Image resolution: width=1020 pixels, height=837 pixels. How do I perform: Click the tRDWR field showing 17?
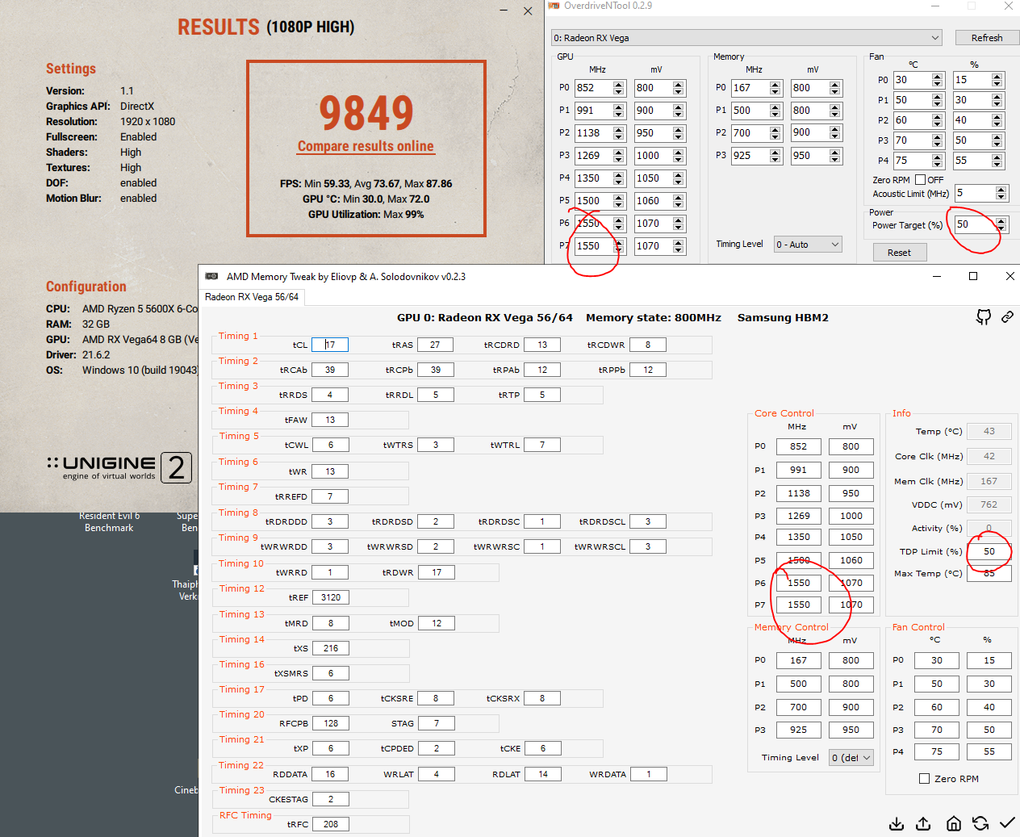click(437, 572)
